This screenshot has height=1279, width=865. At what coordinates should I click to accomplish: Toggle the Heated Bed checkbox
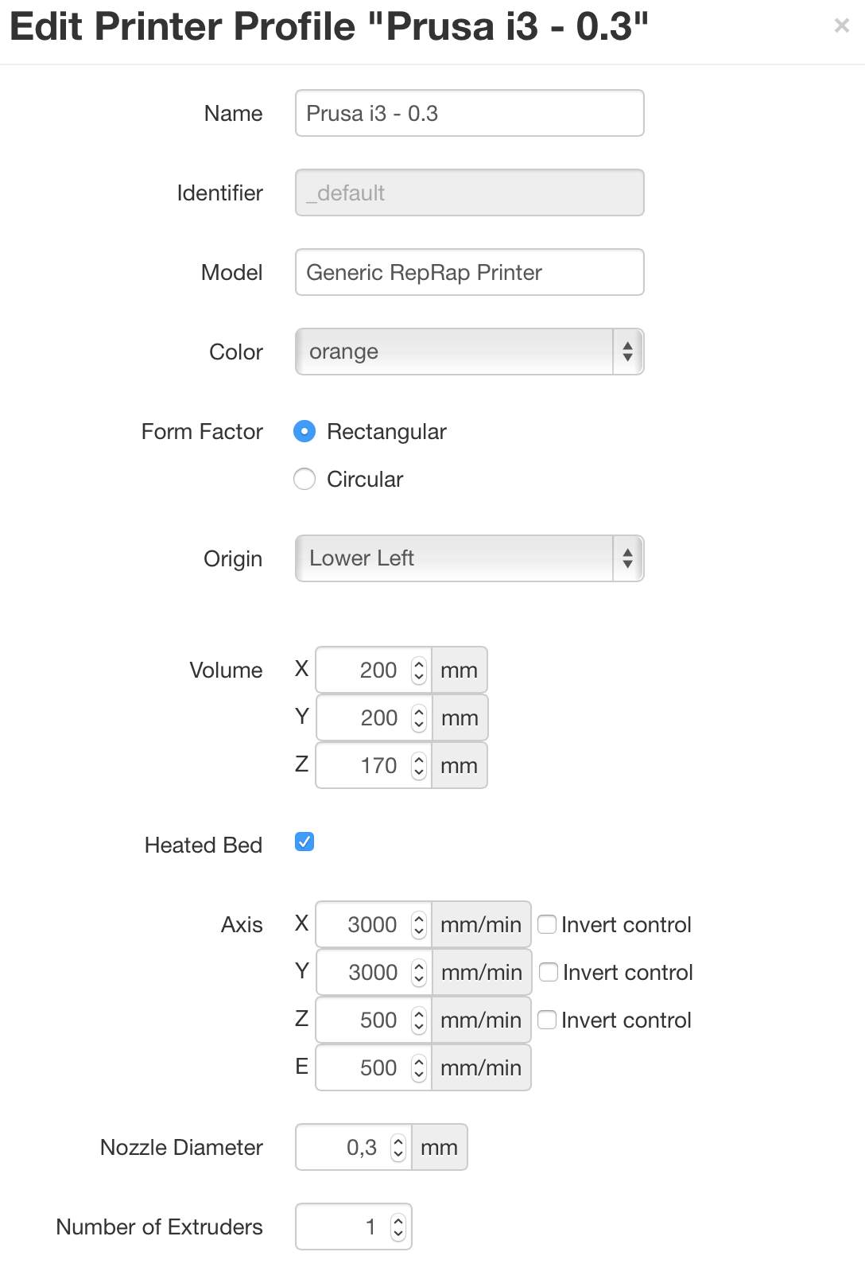click(x=304, y=842)
